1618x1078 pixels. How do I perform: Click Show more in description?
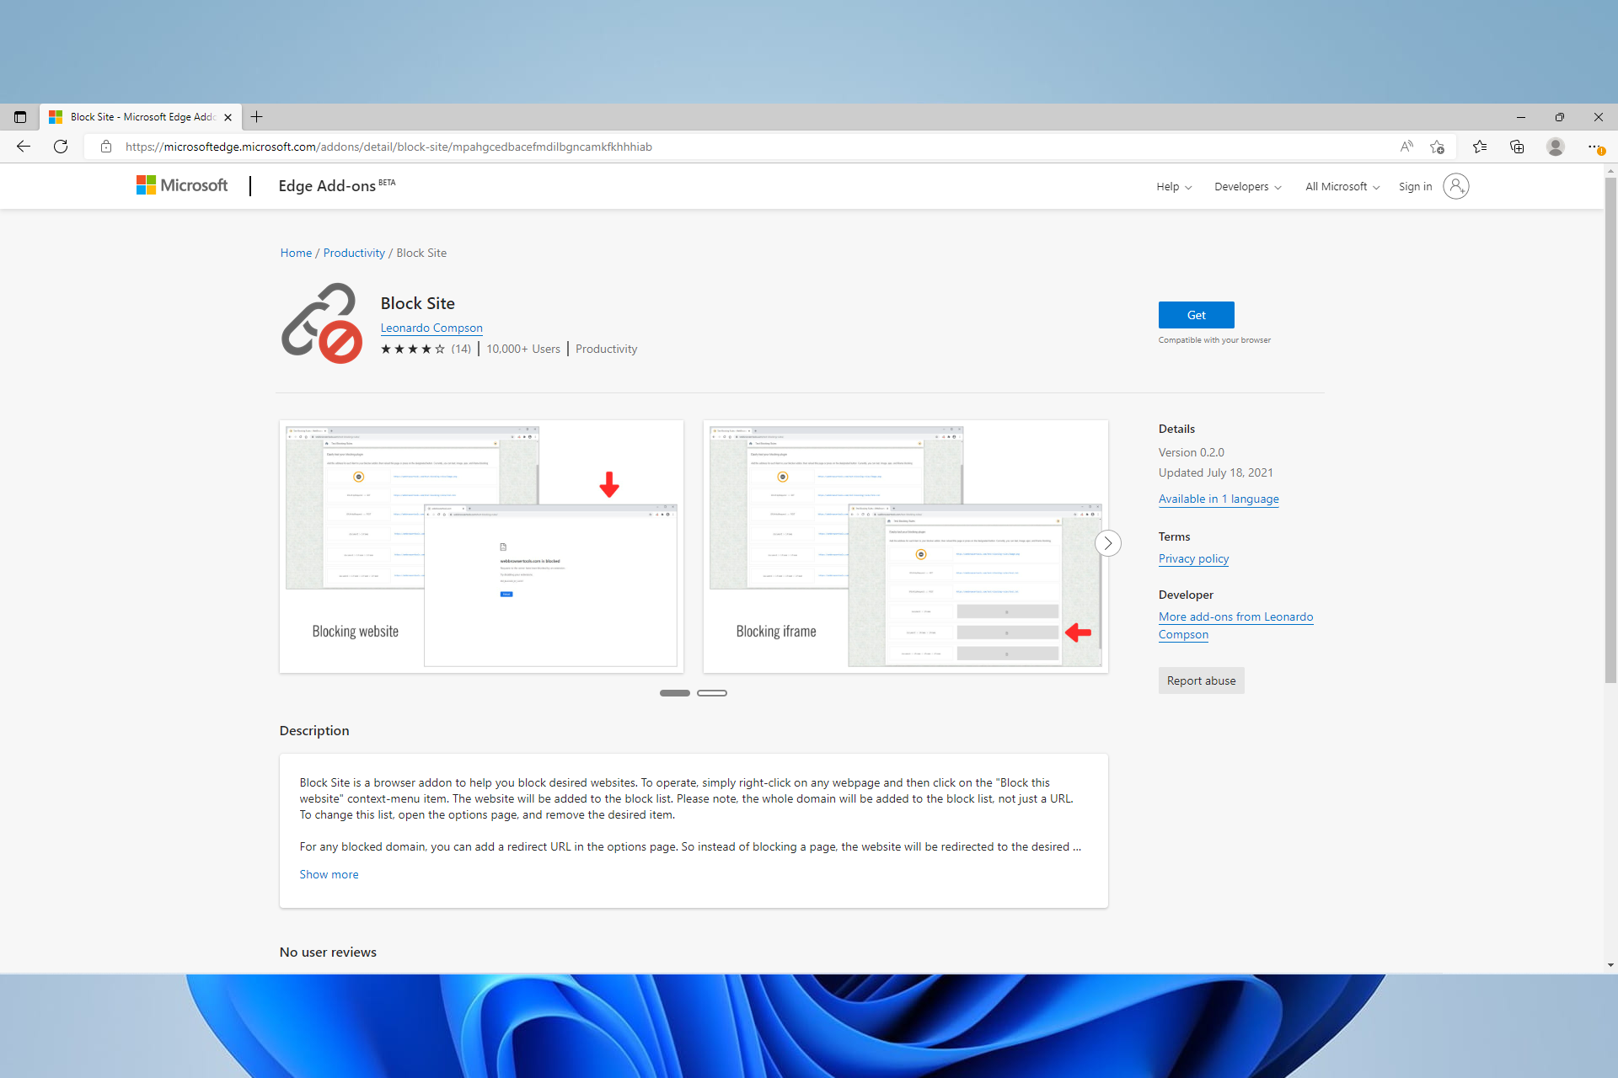click(x=328, y=873)
